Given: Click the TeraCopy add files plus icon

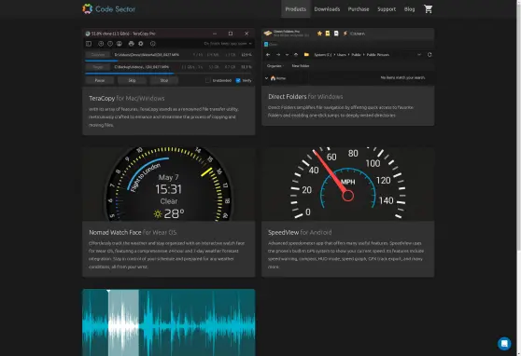Looking at the screenshot, I should (101, 44).
